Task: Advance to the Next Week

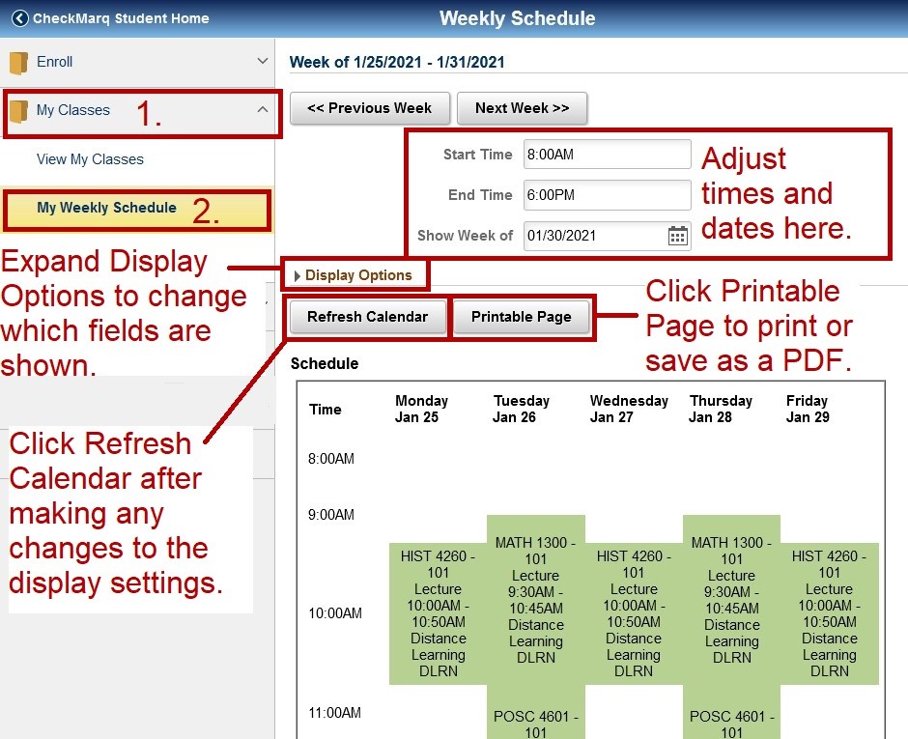Action: [522, 108]
